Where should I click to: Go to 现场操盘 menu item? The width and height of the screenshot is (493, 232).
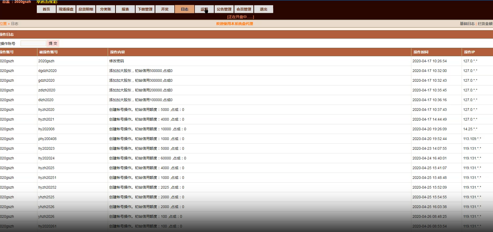(66, 9)
